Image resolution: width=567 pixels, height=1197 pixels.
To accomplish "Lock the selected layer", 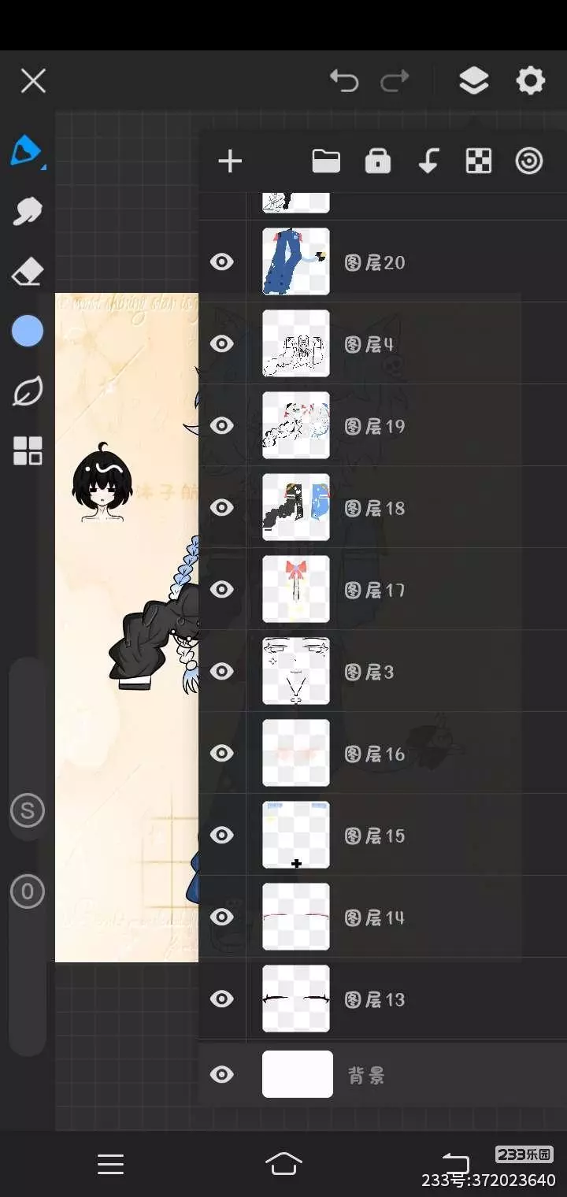I will [378, 161].
